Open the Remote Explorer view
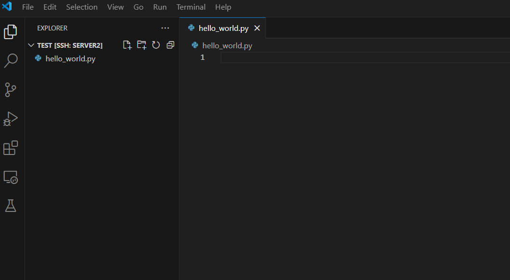 coord(11,177)
